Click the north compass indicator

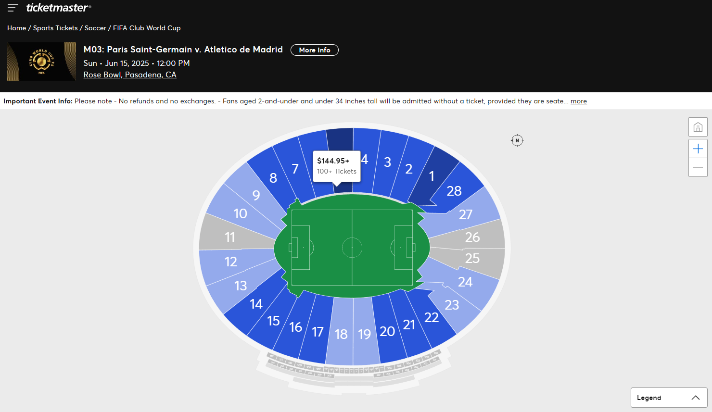517,140
